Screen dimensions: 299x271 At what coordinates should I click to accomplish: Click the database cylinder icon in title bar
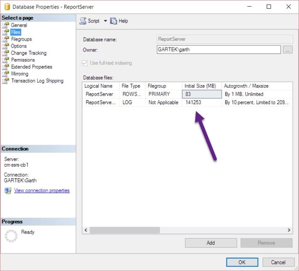7,7
